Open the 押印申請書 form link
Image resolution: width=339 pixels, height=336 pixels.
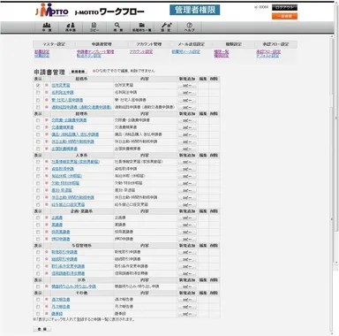61,239
